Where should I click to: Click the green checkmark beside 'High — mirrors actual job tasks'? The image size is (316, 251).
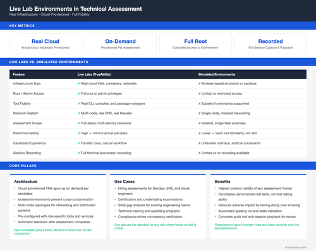[x=79, y=133]
